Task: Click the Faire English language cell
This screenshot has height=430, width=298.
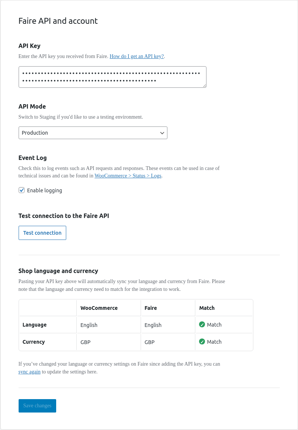Action: 153,325
